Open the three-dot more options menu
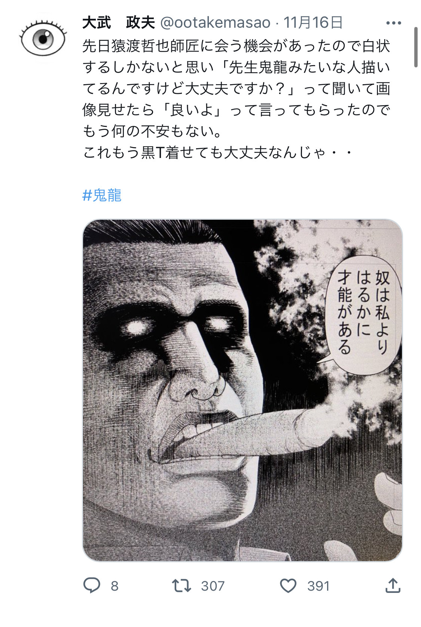The height and width of the screenshot is (627, 421). [394, 23]
